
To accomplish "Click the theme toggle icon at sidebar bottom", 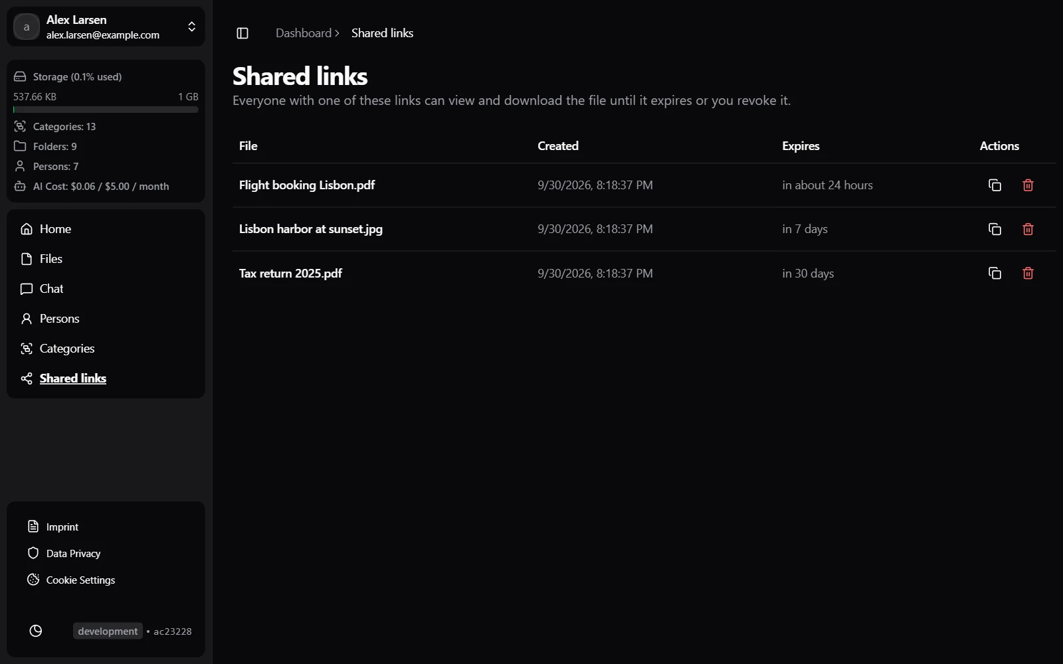I will (x=36, y=631).
